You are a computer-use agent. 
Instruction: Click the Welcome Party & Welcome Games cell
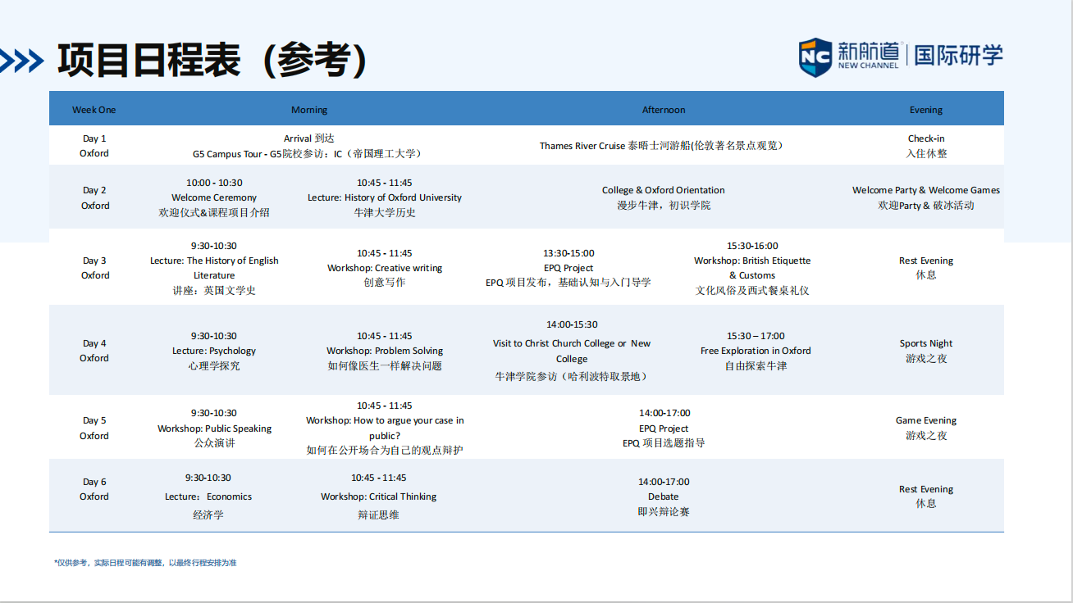coord(926,197)
